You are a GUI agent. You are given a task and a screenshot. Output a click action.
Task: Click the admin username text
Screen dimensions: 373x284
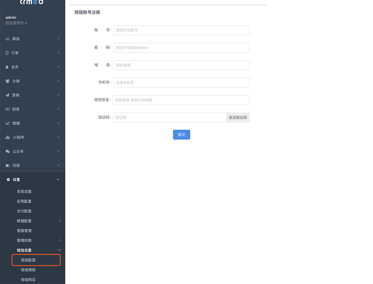point(11,17)
